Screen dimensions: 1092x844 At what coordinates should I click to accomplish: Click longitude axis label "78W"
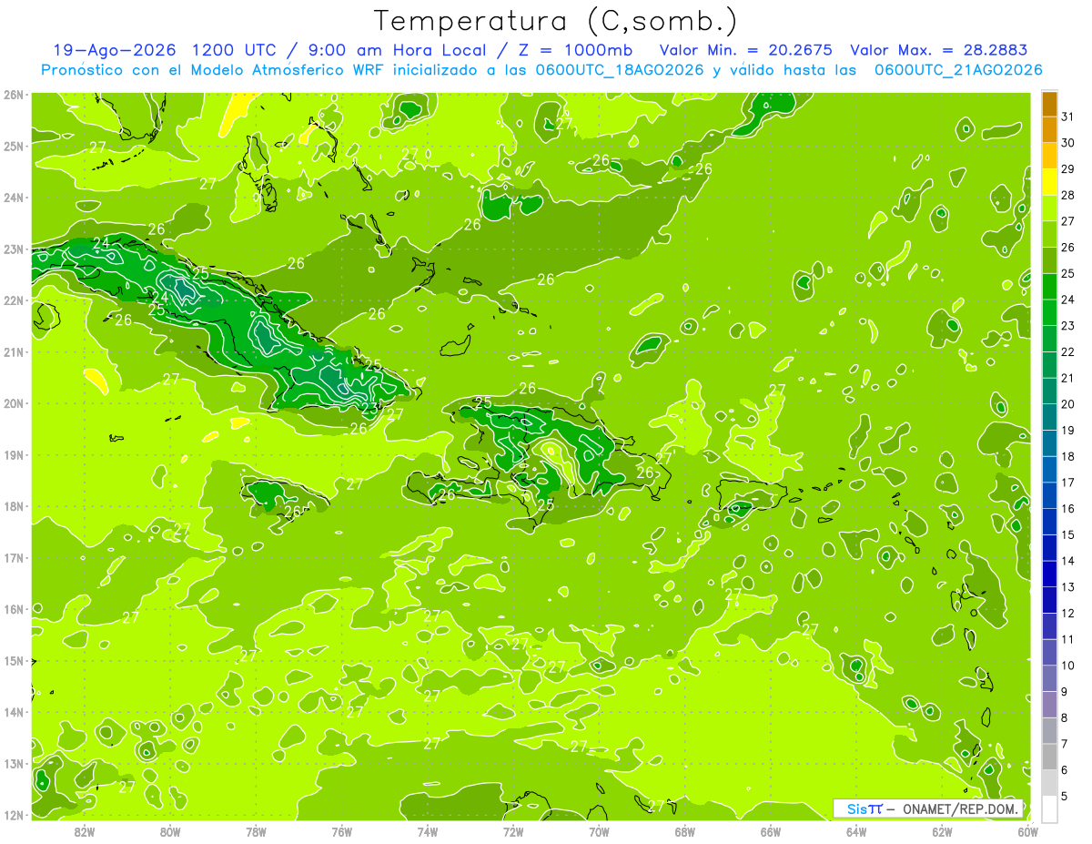256,832
